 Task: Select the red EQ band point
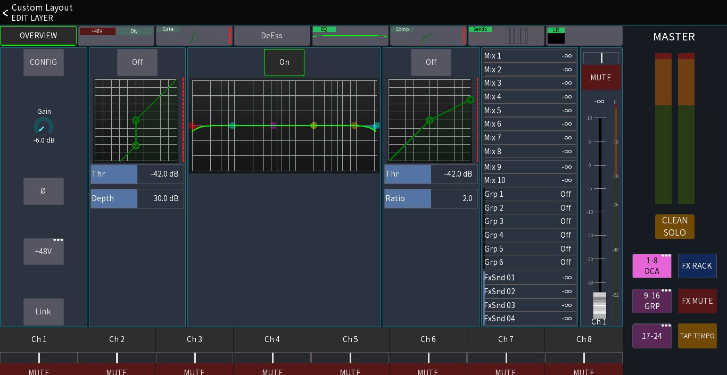192,126
